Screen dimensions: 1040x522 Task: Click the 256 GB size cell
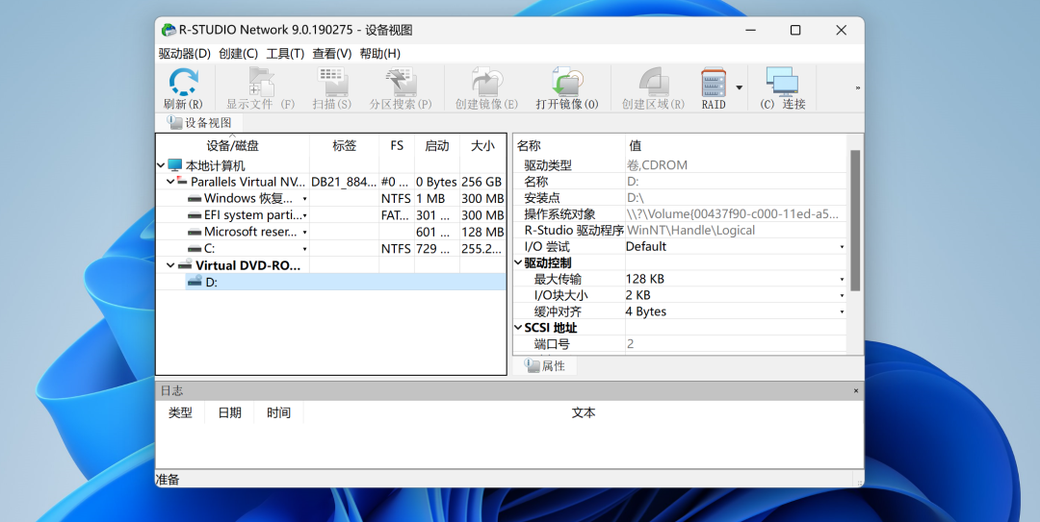coord(481,182)
